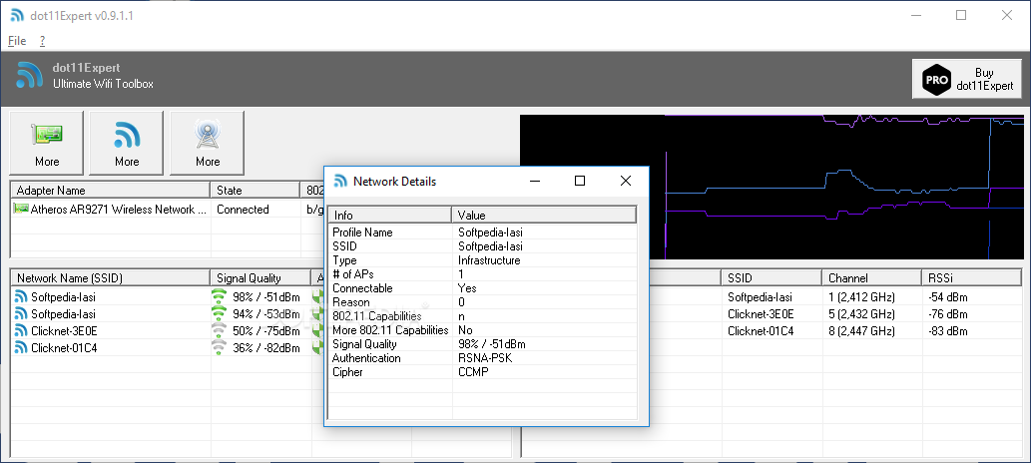Click the 1 (2,412 GHz) channel cell
The image size is (1031, 463).
861,297
